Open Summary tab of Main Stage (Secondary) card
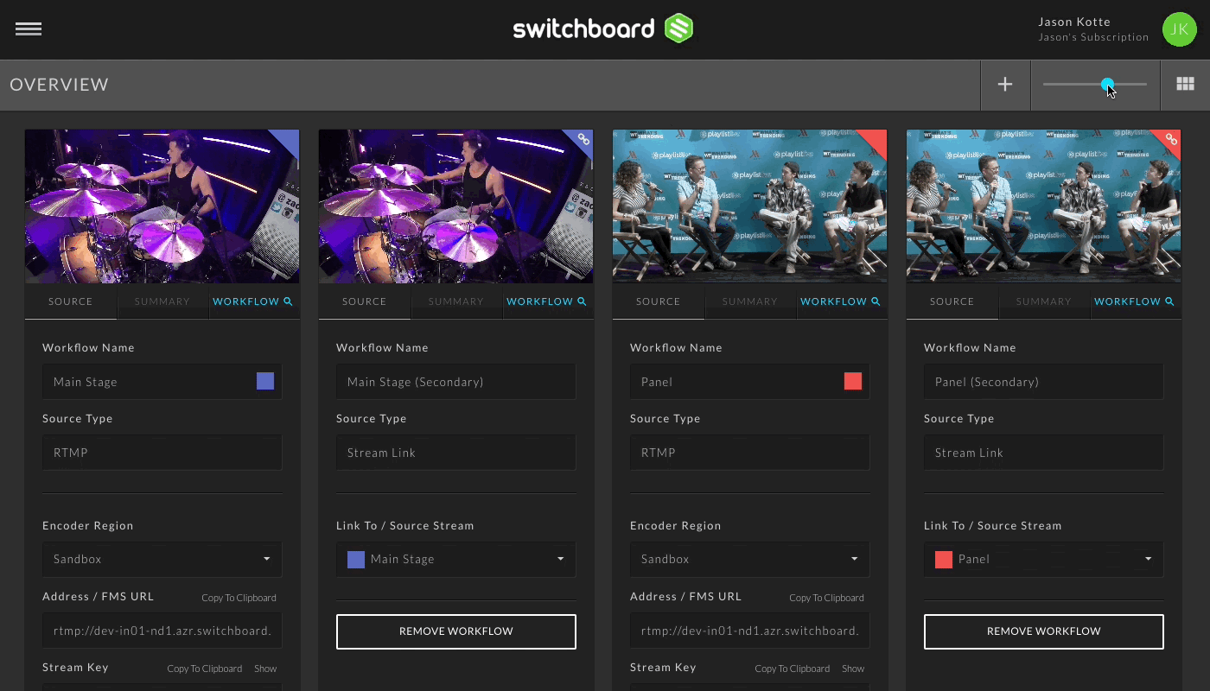Screen dimensions: 1210x691 pyautogui.click(x=456, y=301)
